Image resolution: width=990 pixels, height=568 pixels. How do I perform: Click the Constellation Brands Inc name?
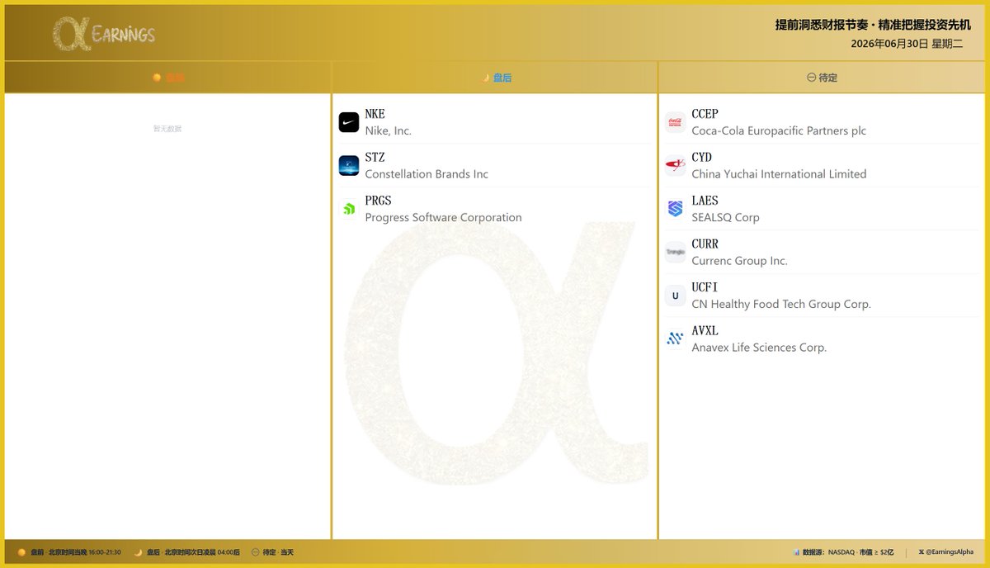pyautogui.click(x=427, y=174)
